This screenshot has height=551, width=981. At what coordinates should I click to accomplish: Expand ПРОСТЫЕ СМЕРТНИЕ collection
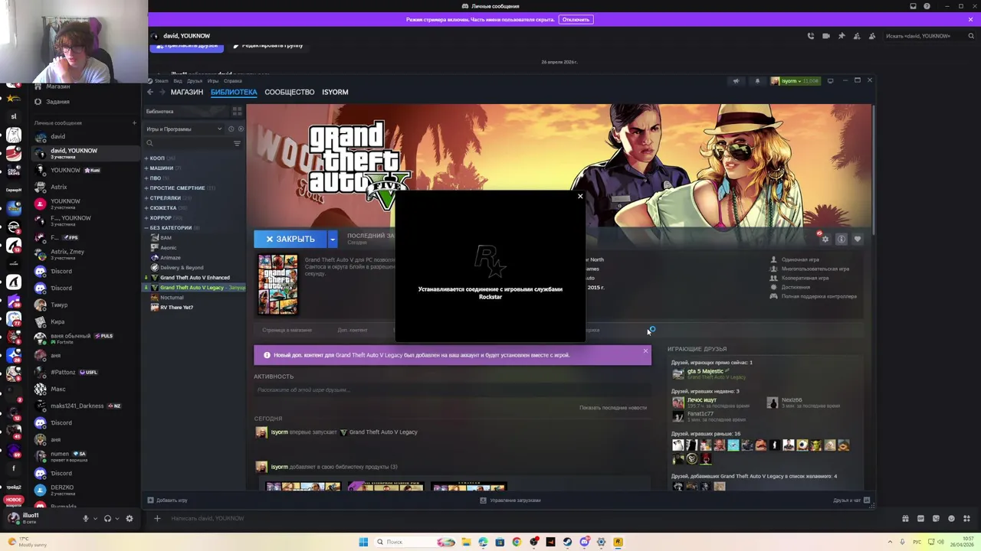(146, 188)
